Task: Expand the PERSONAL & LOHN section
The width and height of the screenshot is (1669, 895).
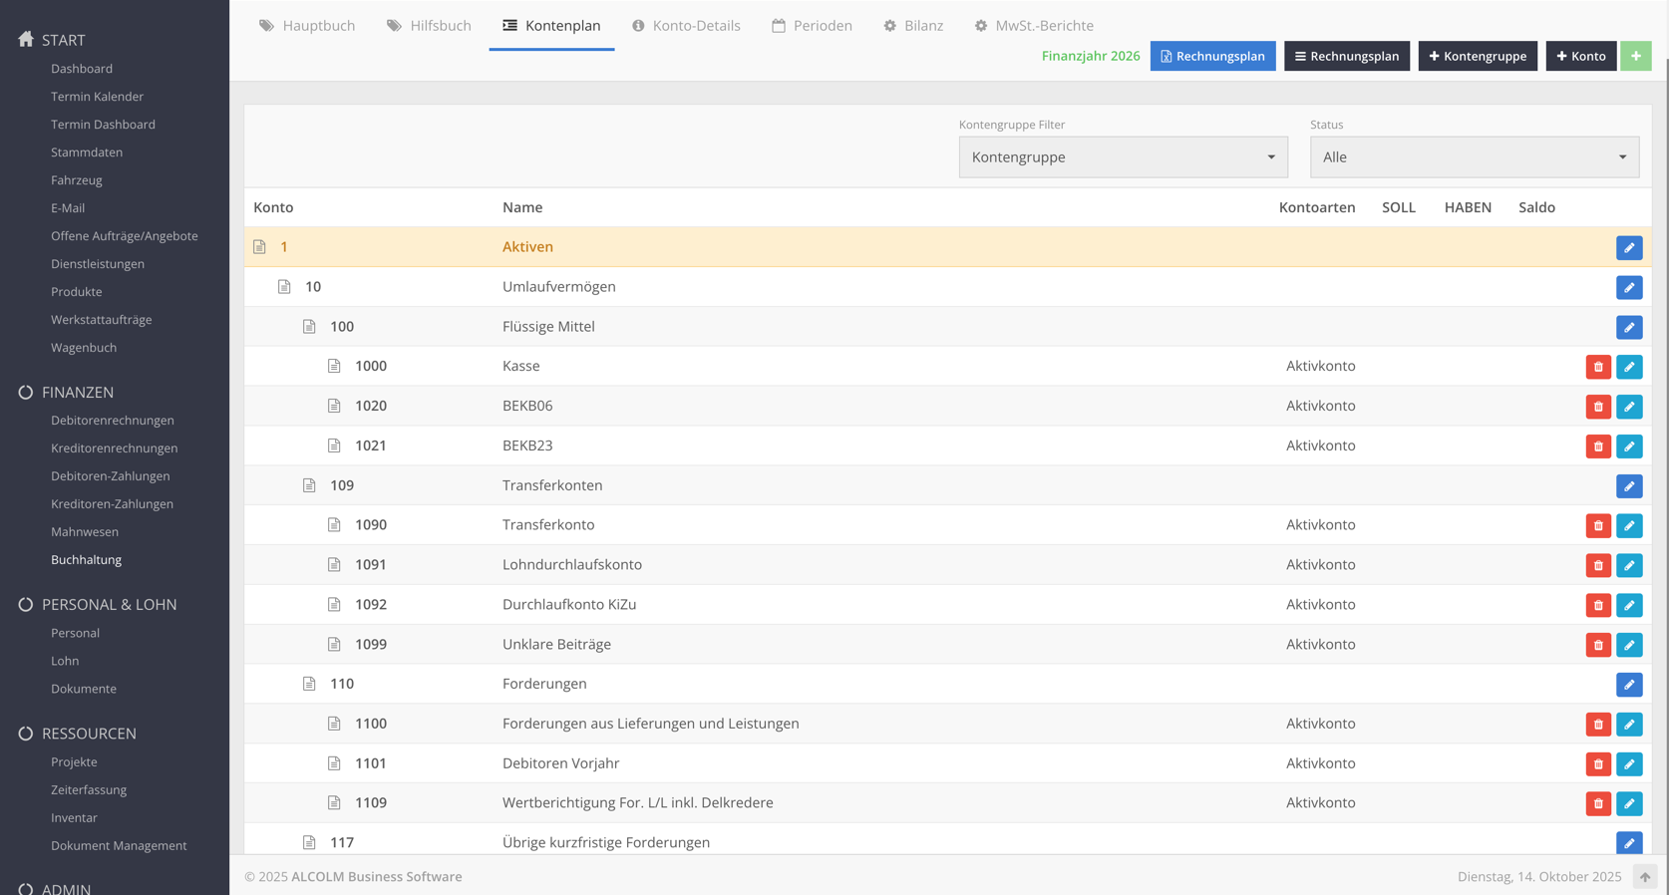Action: point(109,605)
